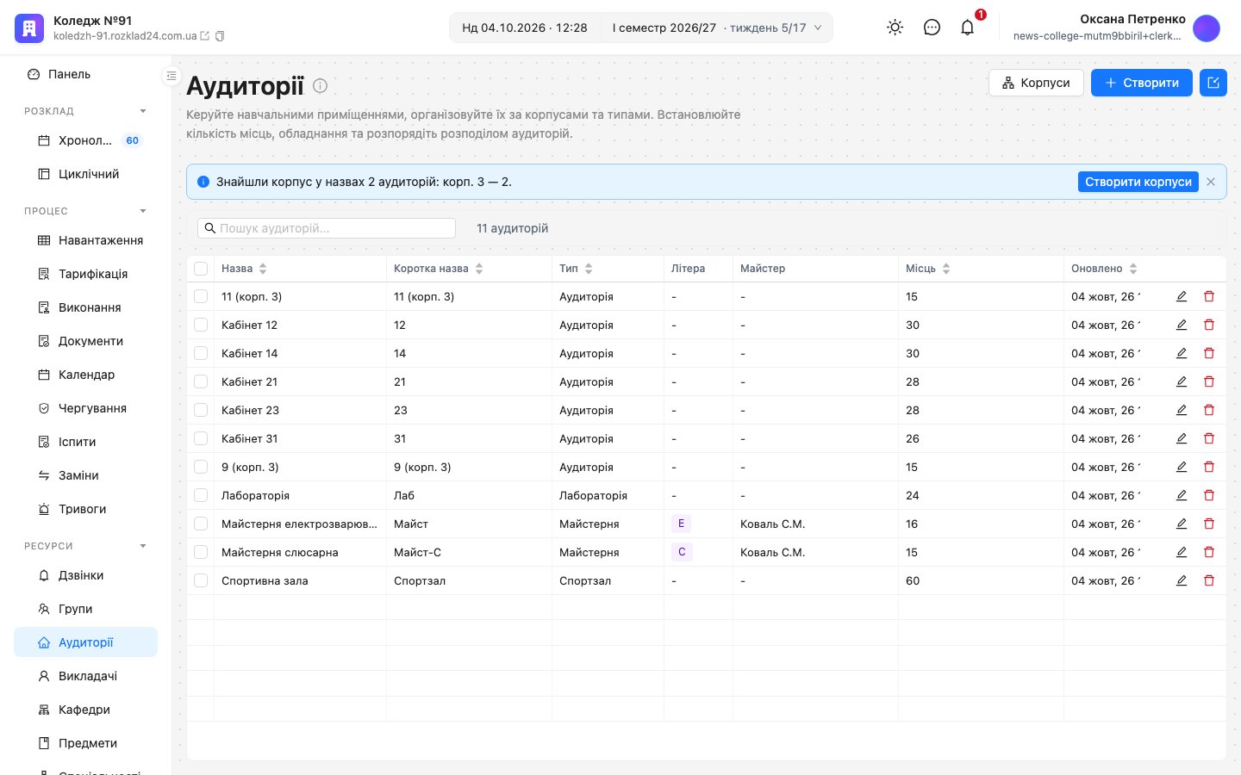Toggle the light/dark theme sun icon
This screenshot has height=775, width=1241.
click(x=895, y=28)
